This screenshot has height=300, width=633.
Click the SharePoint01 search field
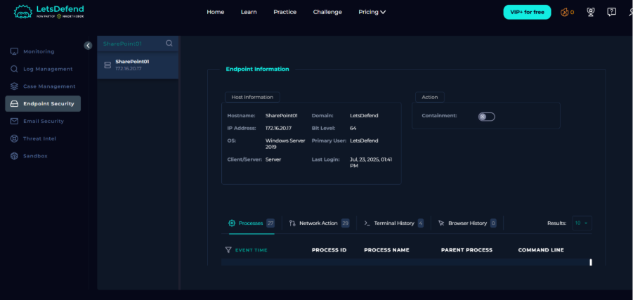(131, 44)
